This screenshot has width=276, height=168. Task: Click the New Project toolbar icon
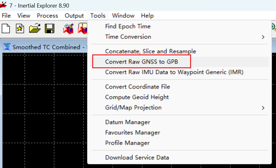click(6, 28)
